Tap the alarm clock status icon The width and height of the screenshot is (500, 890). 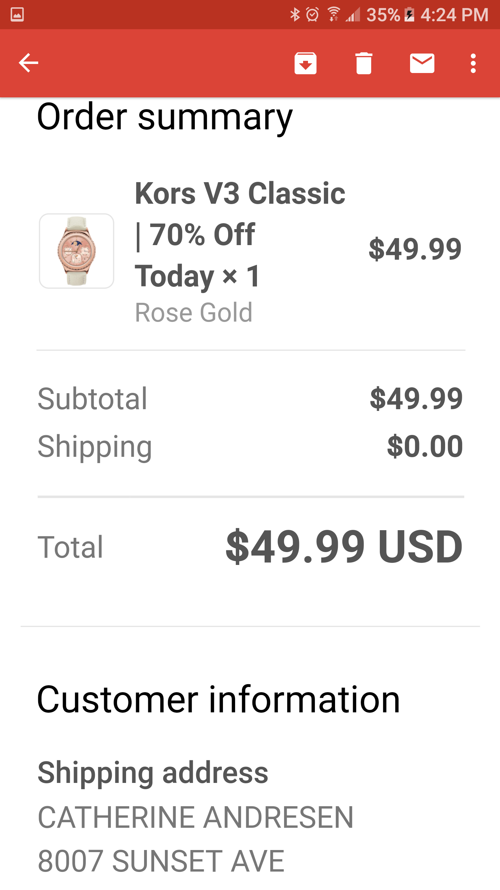[x=312, y=15]
